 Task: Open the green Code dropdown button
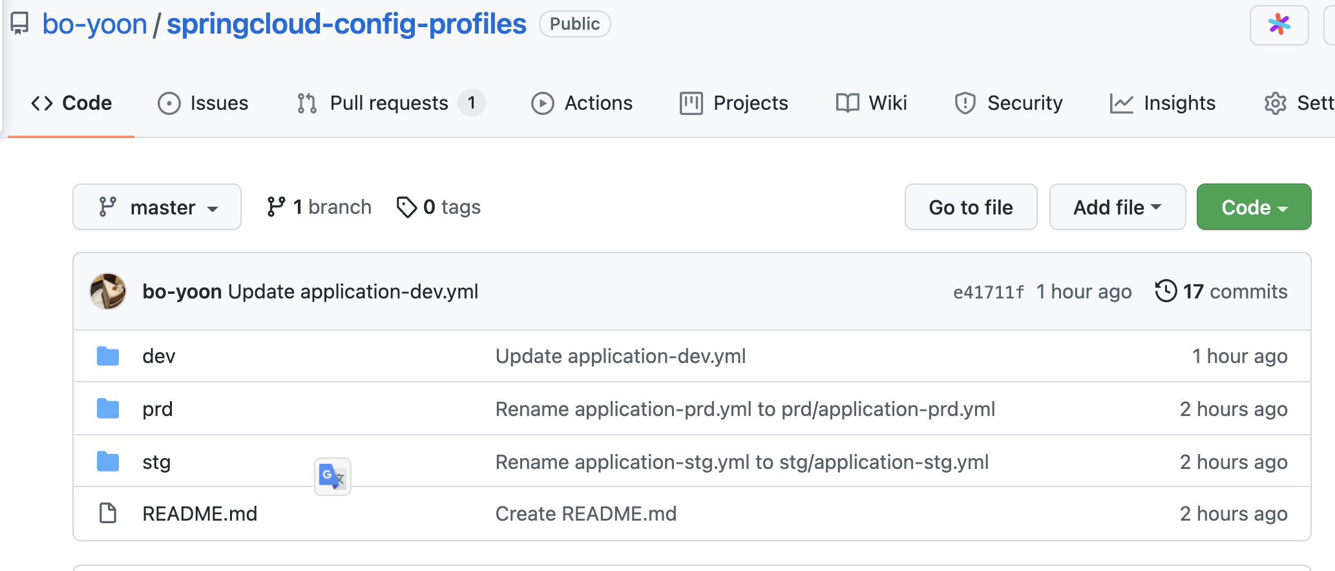[x=1254, y=207]
